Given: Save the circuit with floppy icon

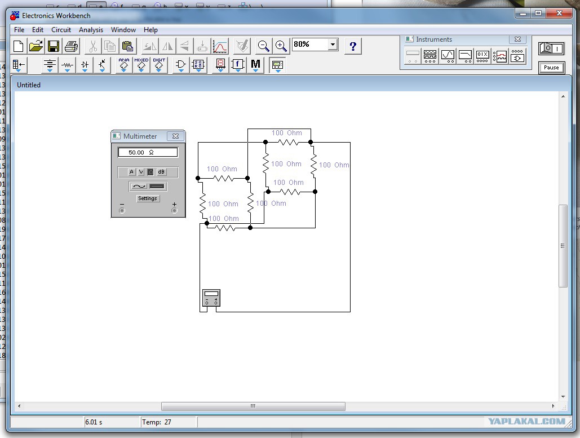Looking at the screenshot, I should 54,46.
